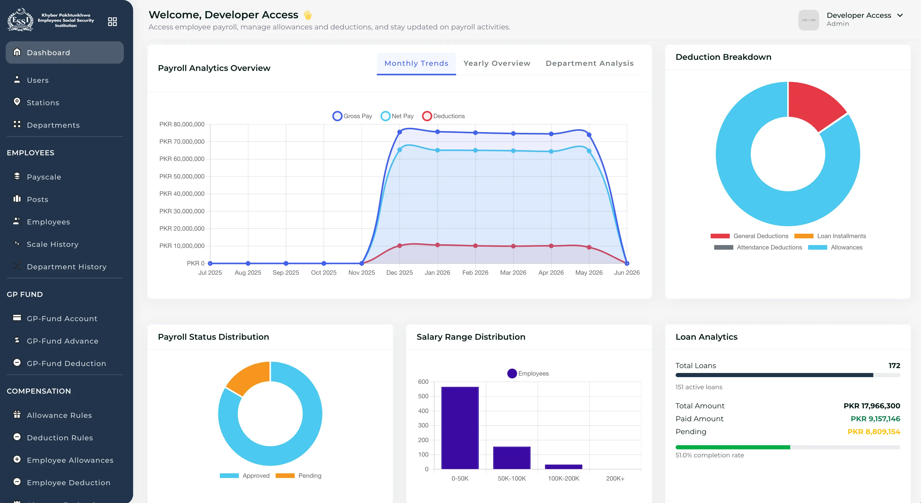Open the Employee Deduction link
This screenshot has width=921, height=503.
tap(65, 483)
